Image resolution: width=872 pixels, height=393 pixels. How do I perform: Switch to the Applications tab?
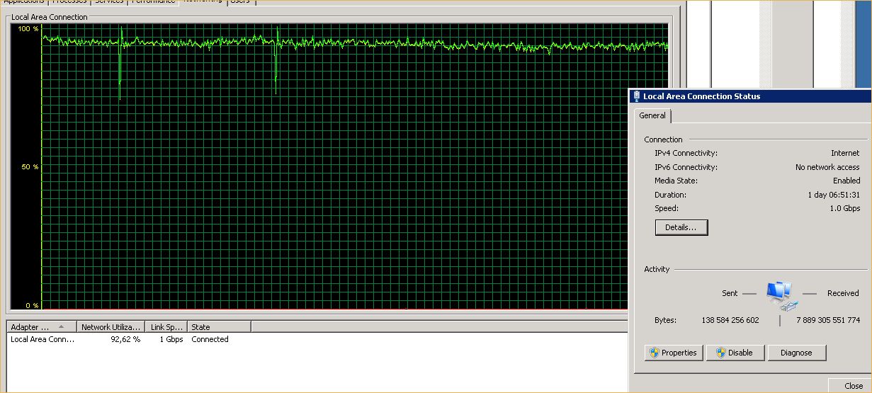coord(25,2)
